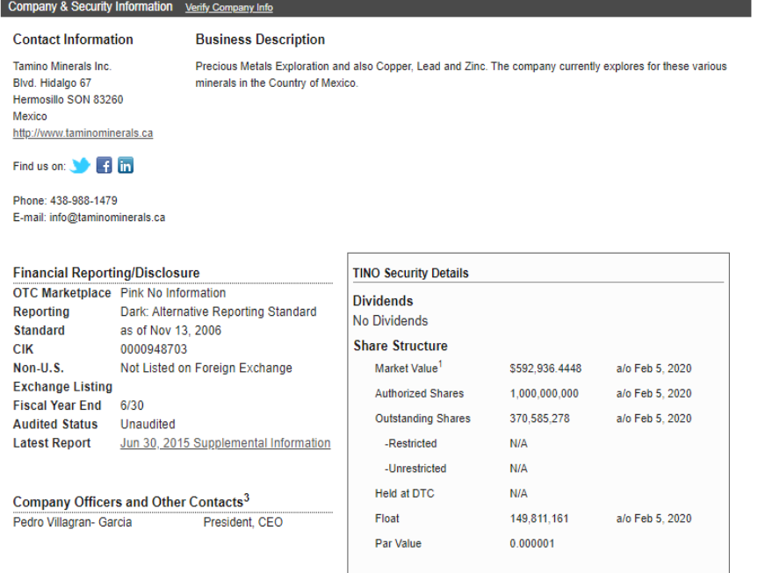Click the Business Description heading
This screenshot has width=758, height=573.
click(x=260, y=39)
